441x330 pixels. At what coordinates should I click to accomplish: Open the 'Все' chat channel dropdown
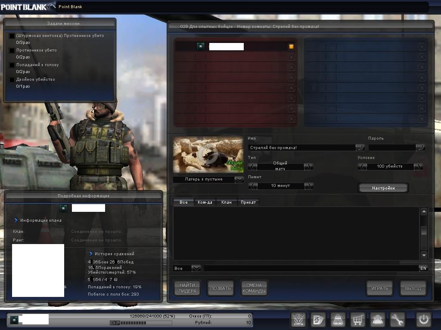point(196,268)
